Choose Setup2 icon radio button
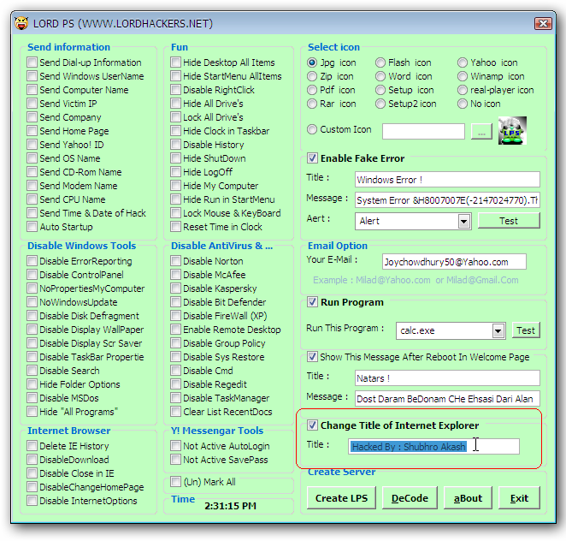The image size is (566, 541). tap(380, 104)
